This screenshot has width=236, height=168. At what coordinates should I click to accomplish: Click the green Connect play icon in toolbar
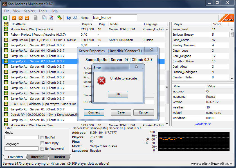coord(5,18)
